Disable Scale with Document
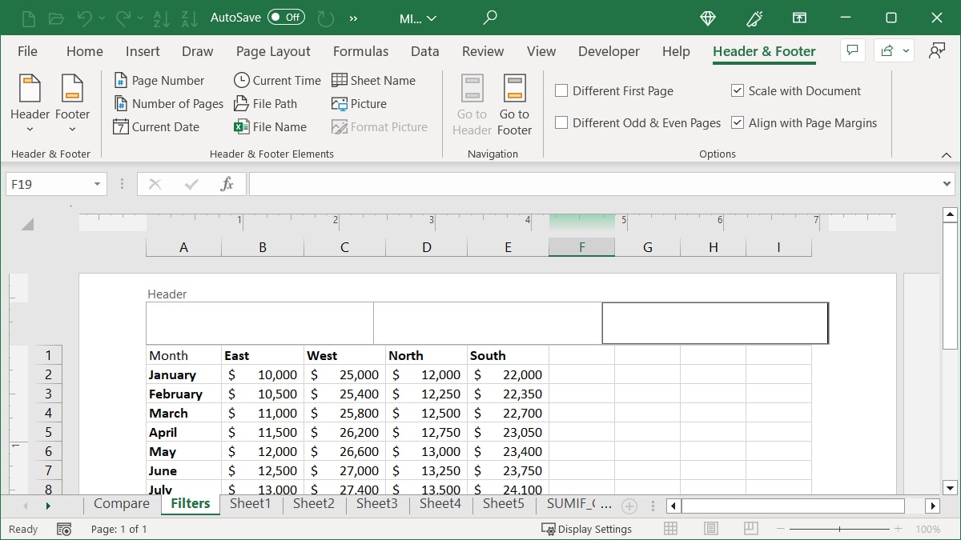 (x=737, y=90)
